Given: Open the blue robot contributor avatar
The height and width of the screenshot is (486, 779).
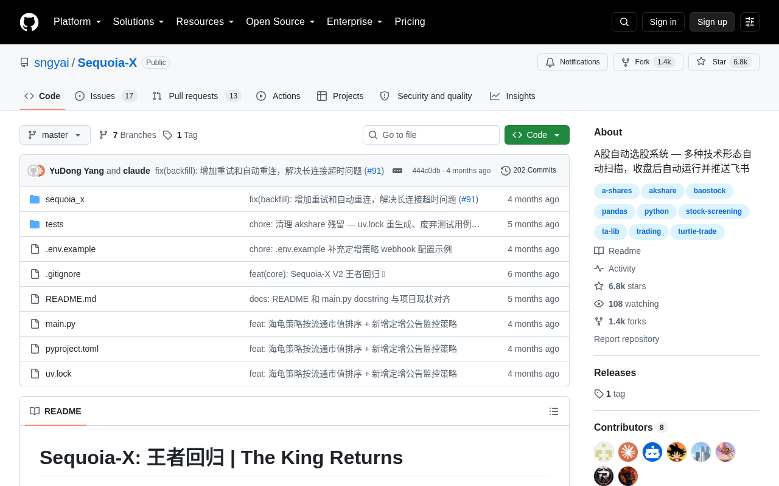Looking at the screenshot, I should 652,452.
